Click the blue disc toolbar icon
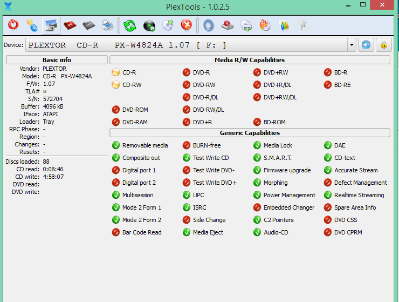 [x=209, y=25]
